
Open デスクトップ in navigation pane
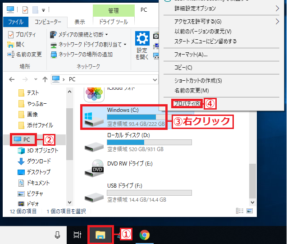point(34,172)
